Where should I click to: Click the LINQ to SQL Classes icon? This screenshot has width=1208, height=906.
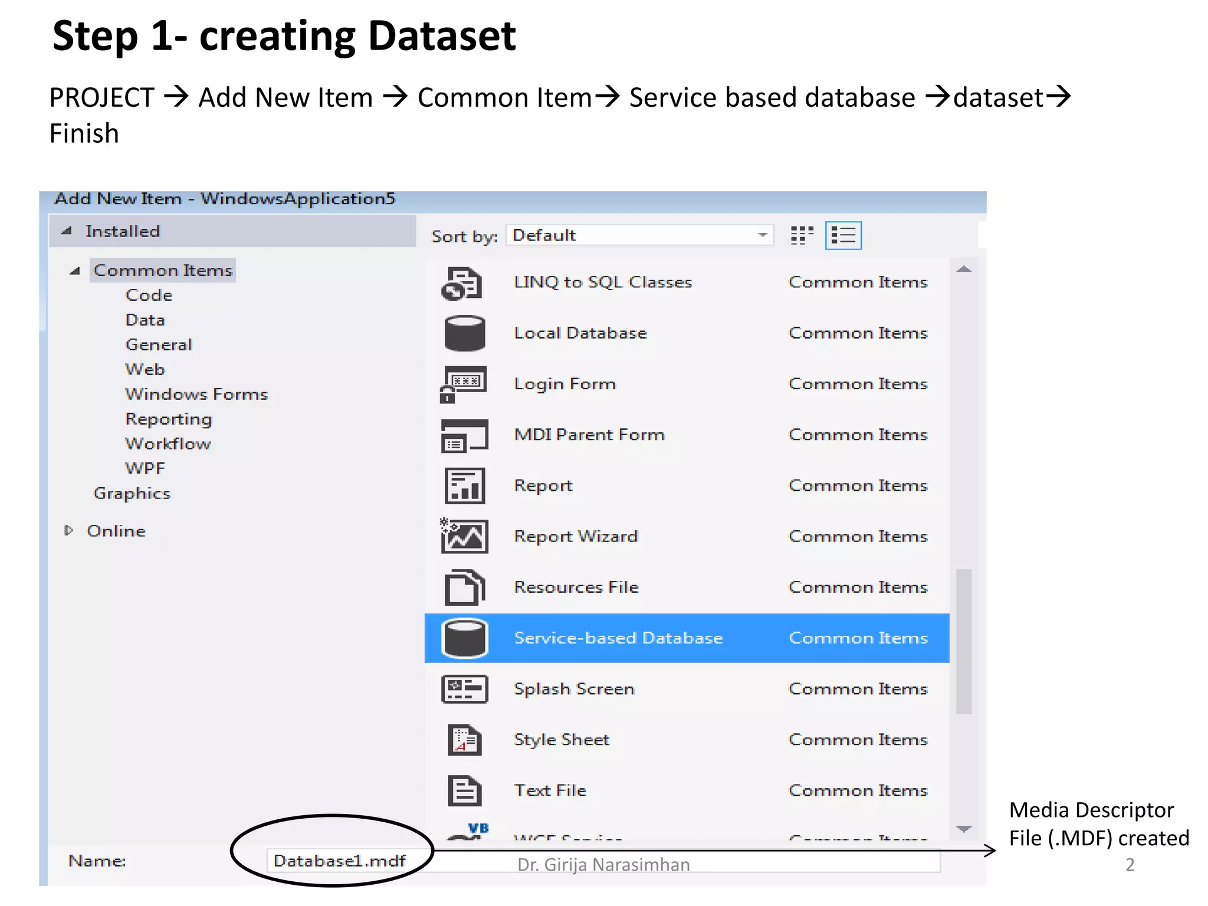click(462, 283)
